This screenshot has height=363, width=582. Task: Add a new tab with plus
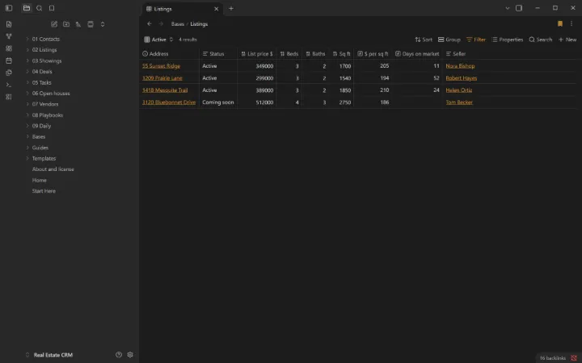point(231,8)
